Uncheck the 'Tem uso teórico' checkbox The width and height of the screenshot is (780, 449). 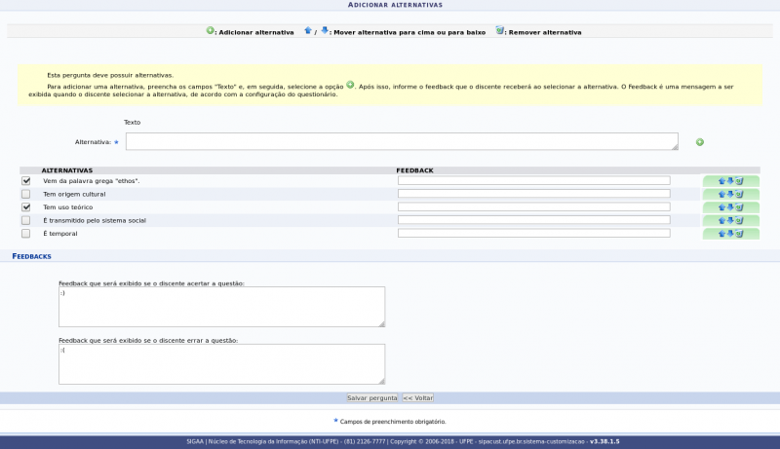click(26, 207)
